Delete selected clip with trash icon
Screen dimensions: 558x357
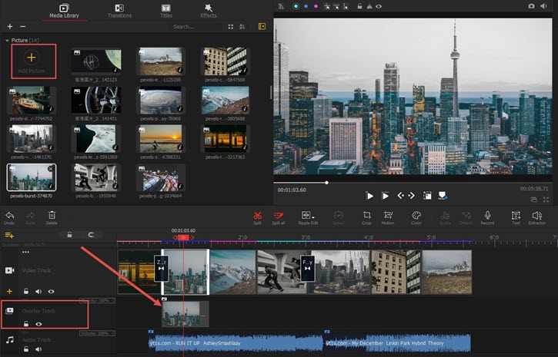pyautogui.click(x=52, y=215)
